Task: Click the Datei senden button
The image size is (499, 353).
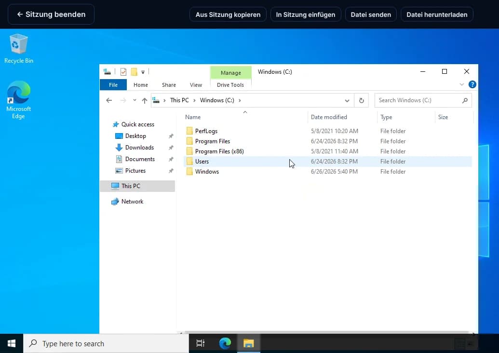Action: (x=371, y=14)
